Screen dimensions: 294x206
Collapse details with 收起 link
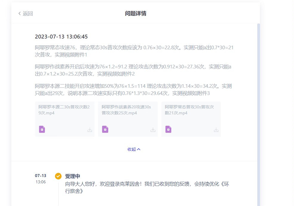tap(134, 149)
